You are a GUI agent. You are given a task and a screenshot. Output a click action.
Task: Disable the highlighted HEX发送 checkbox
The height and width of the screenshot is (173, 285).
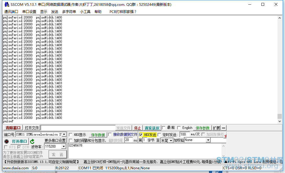coord(140,135)
